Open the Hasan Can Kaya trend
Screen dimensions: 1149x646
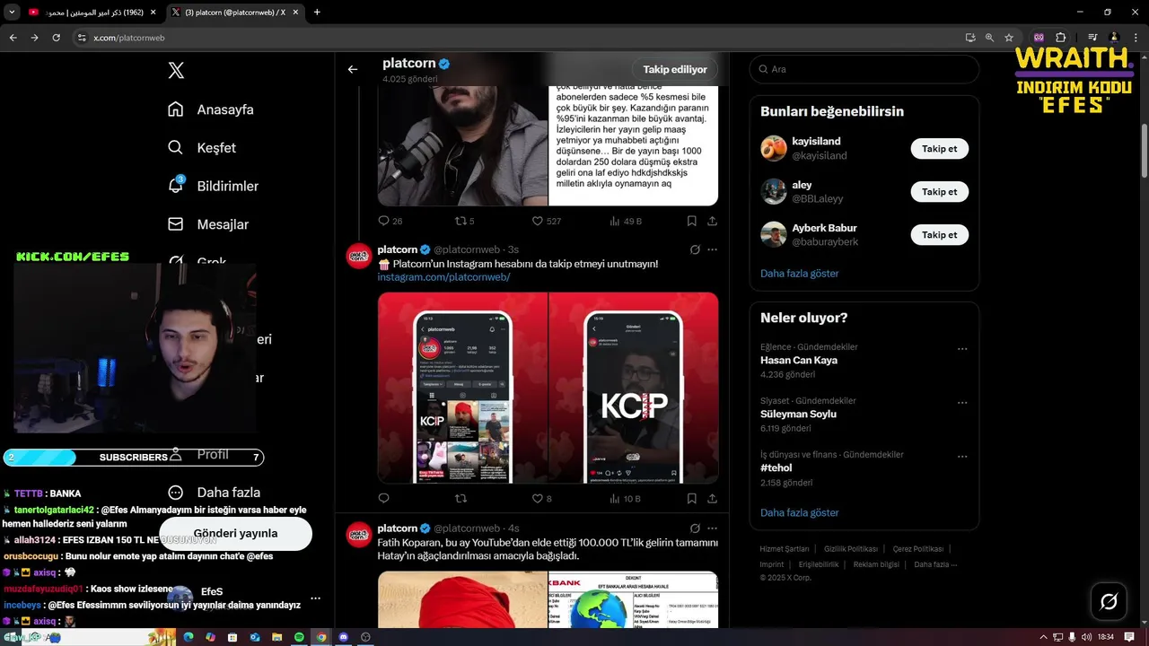pos(799,360)
